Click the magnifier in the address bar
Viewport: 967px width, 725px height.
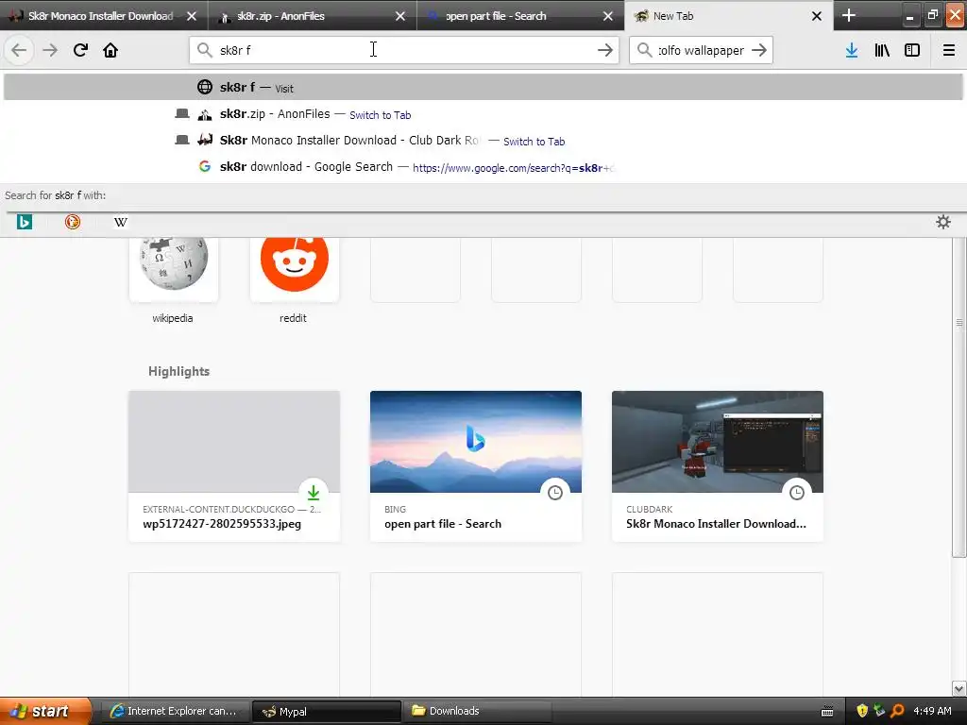(x=204, y=50)
